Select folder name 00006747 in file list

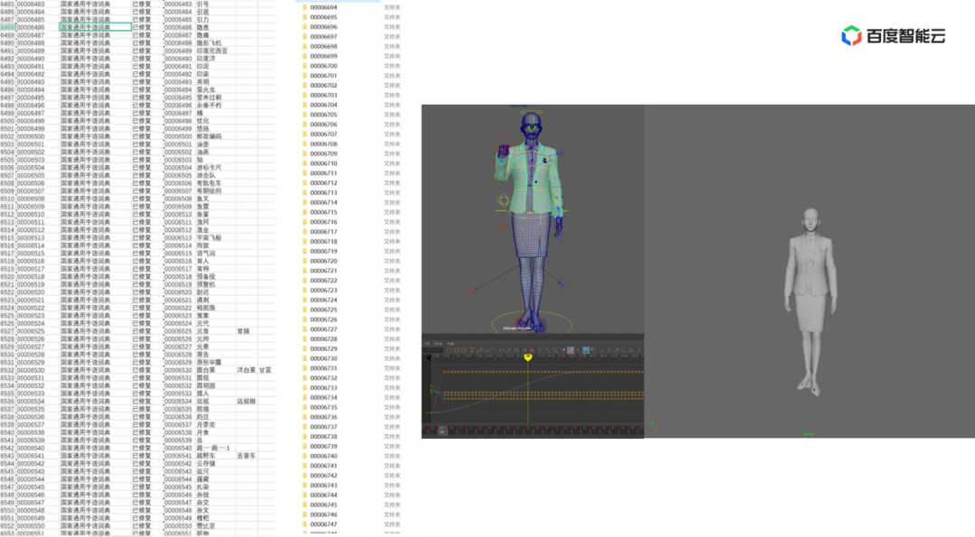pos(323,524)
